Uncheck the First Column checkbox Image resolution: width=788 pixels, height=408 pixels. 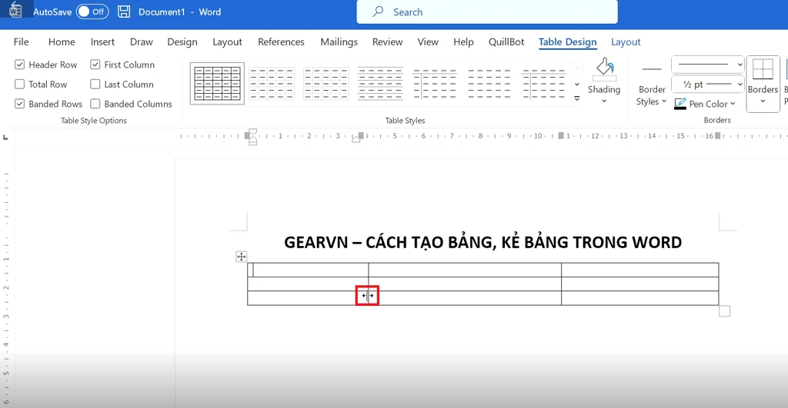point(95,65)
